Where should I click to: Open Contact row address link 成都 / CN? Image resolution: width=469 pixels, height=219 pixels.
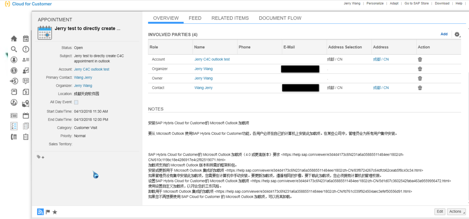[x=380, y=88]
